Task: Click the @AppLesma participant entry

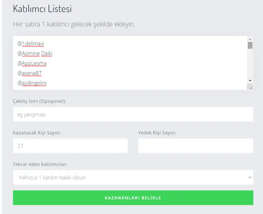Action: [32, 63]
